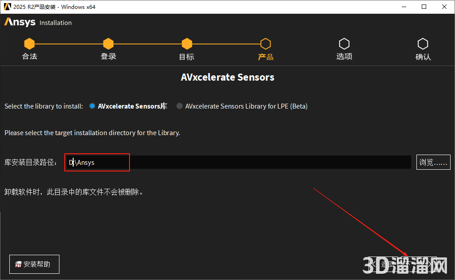Click the 合法 step hexagon icon
The width and height of the screenshot is (455, 280).
(x=29, y=44)
